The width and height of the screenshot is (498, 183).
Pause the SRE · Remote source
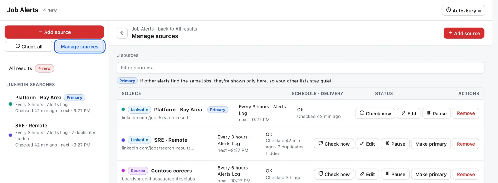(x=395, y=144)
